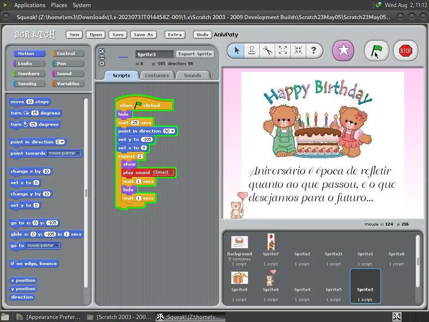Image resolution: width=429 pixels, height=322 pixels.
Task: Click the red STOP sign button
Action: pyautogui.click(x=406, y=51)
